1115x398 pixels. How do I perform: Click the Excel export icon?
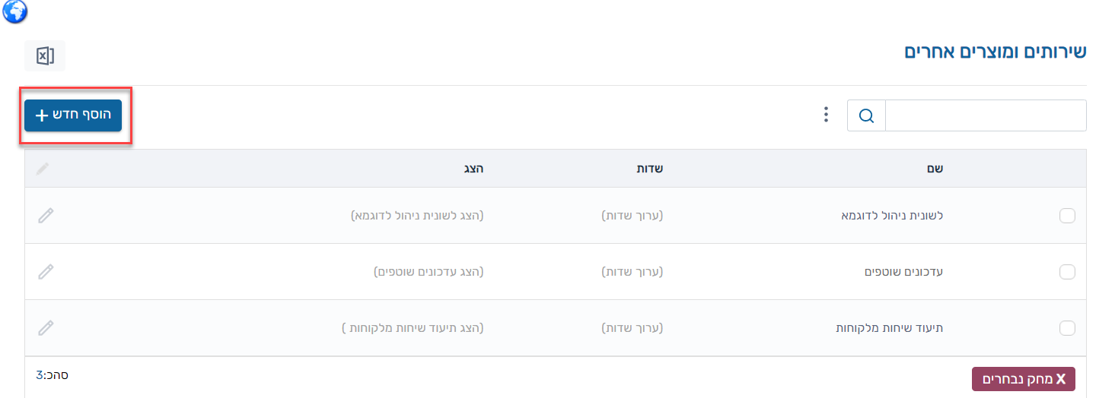[45, 56]
